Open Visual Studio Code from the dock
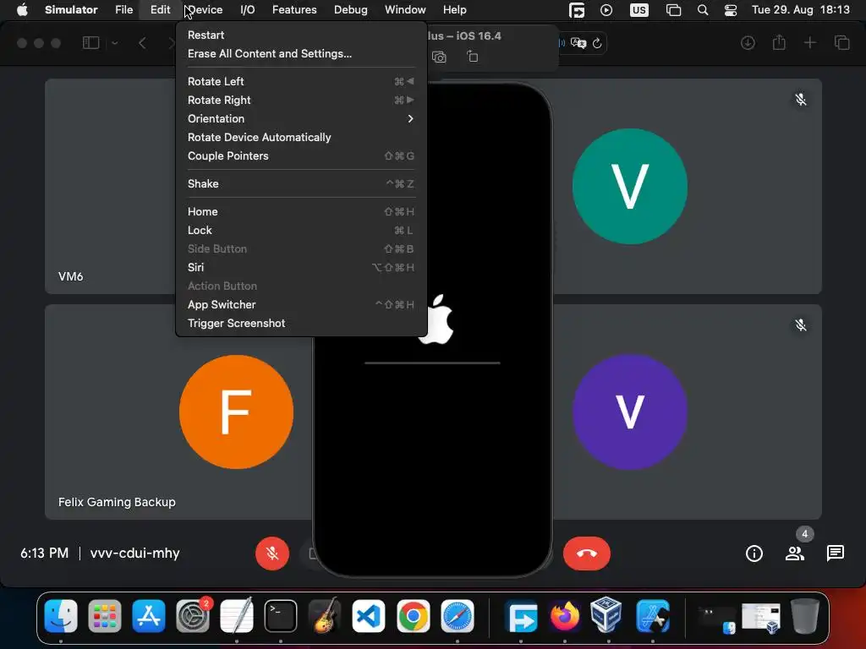This screenshot has height=649, width=866. pos(369,616)
